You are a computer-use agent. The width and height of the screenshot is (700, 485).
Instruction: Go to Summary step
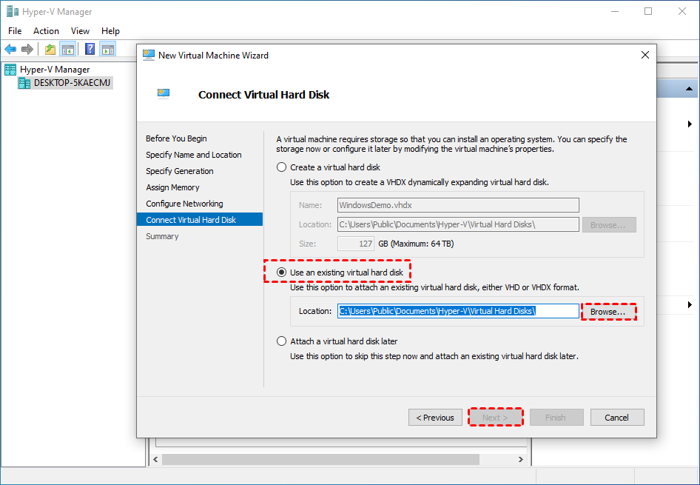(x=162, y=236)
